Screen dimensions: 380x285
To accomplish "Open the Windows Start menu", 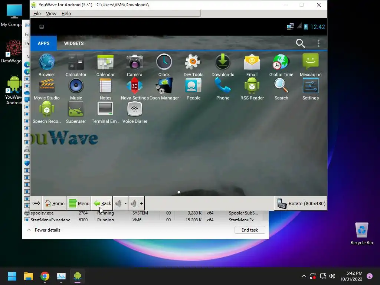I will [x=12, y=276].
